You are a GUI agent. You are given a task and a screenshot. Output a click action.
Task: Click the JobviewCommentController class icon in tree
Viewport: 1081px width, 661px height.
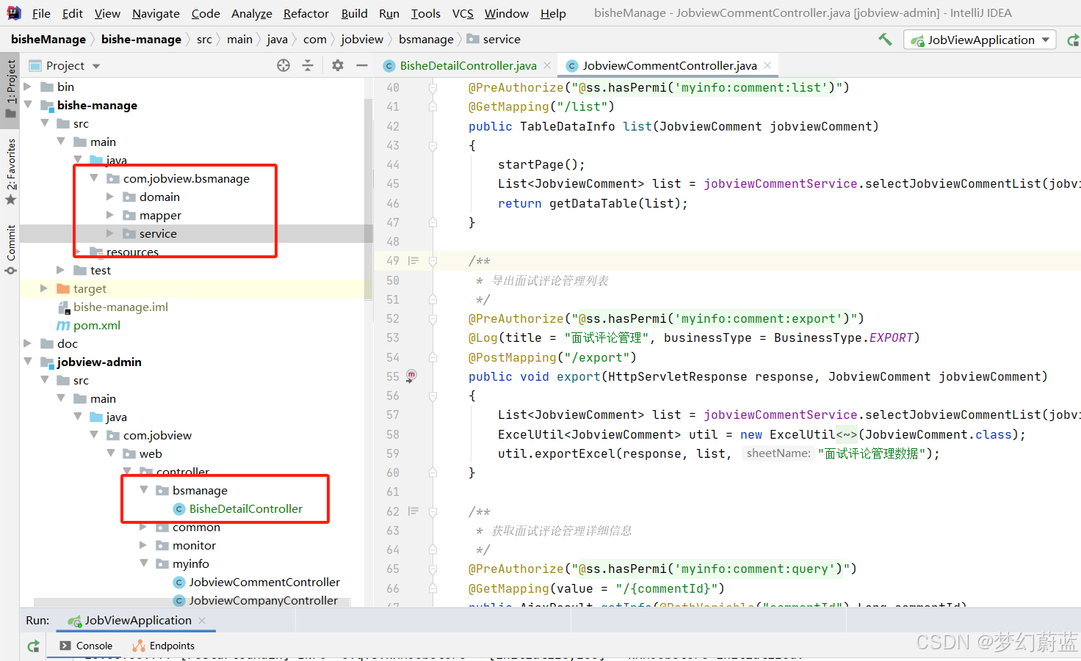tap(178, 583)
